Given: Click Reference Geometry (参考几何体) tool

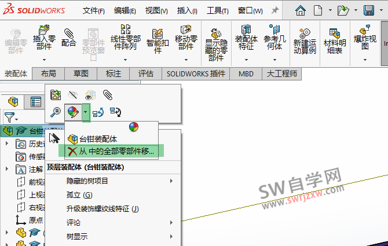Looking at the screenshot, I should tap(274, 37).
